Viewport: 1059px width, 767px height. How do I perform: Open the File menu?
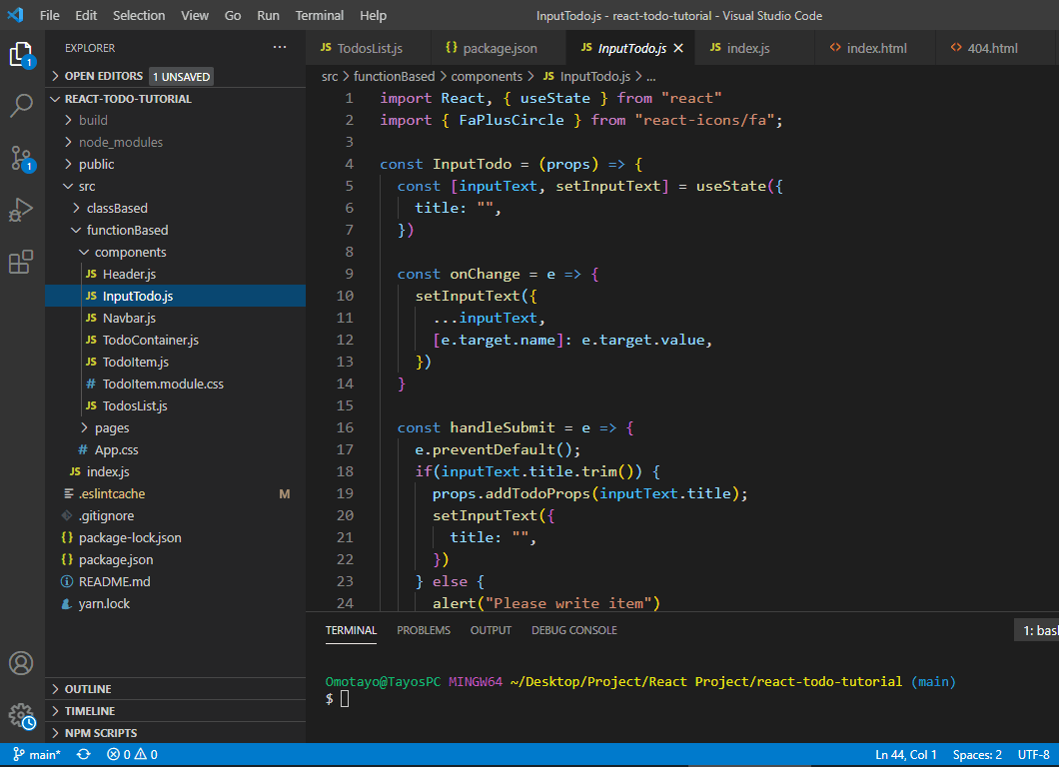49,15
